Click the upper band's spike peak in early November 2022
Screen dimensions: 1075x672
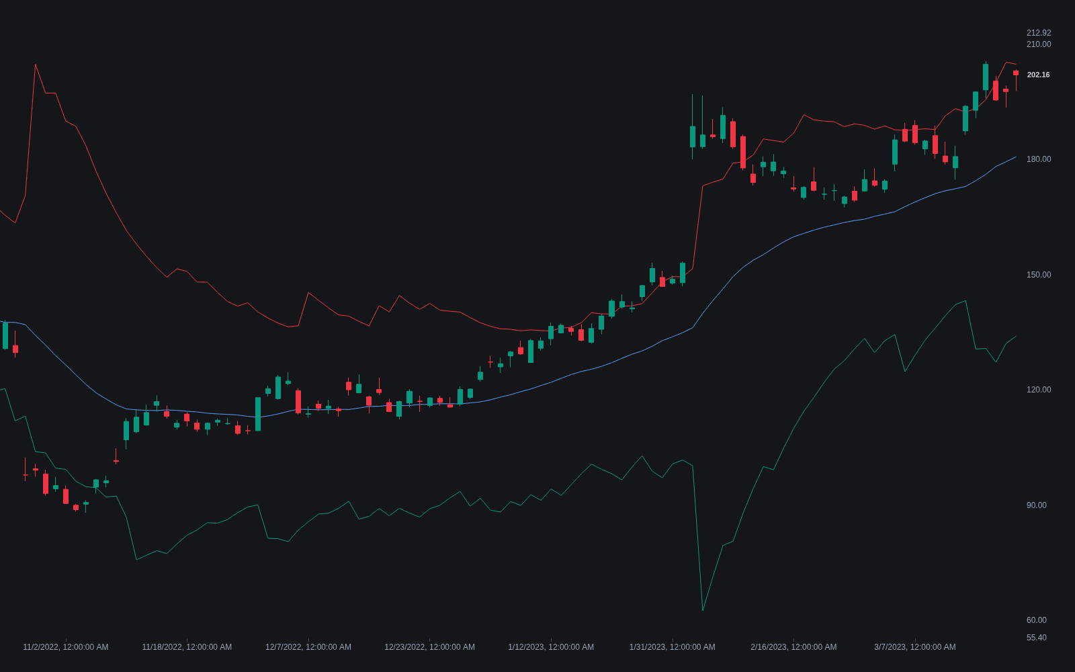[36, 65]
